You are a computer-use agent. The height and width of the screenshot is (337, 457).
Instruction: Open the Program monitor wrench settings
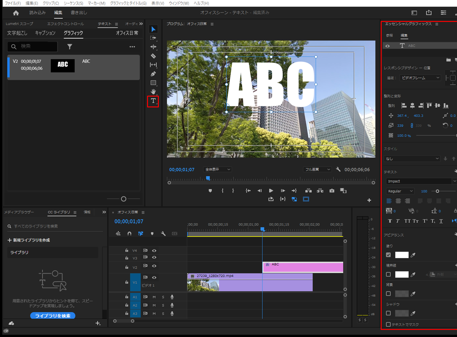pyautogui.click(x=338, y=169)
